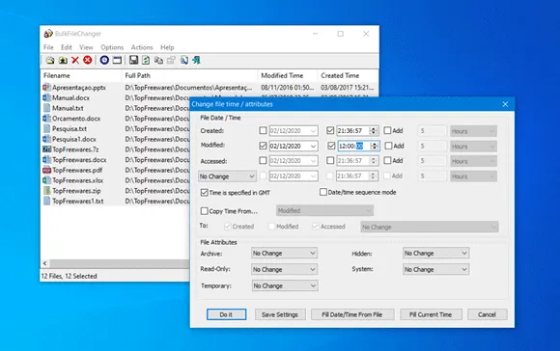Viewport: 560px width, 351px height.
Task: Click the grayed Properties toolbar icon
Action: coord(171,61)
